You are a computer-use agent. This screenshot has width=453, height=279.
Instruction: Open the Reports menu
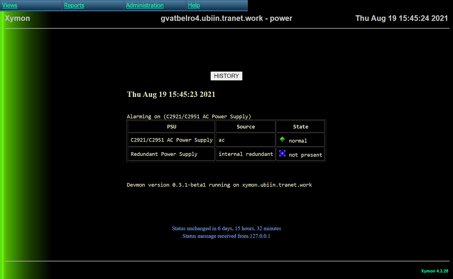[74, 5]
